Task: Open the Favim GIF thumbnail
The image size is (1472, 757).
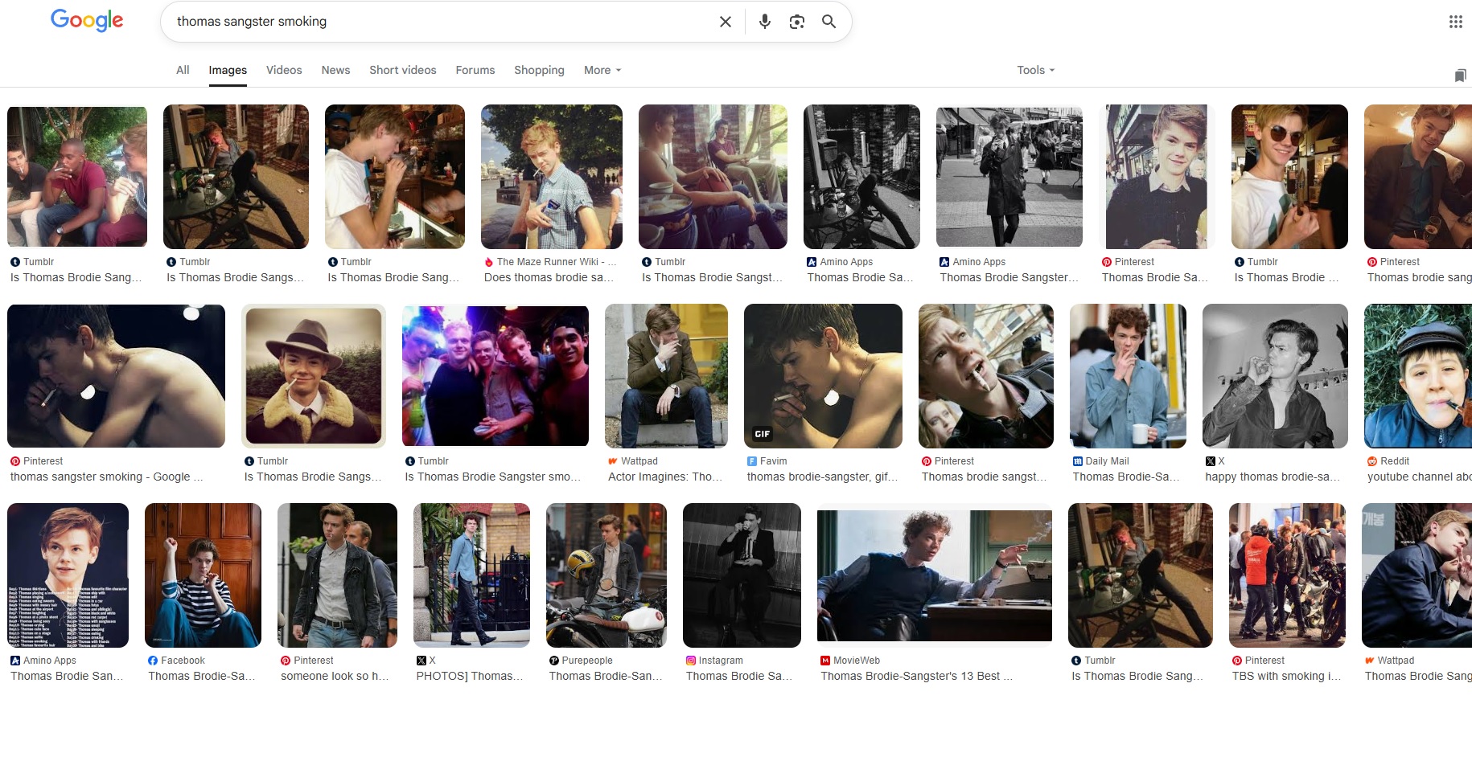Action: tap(823, 376)
